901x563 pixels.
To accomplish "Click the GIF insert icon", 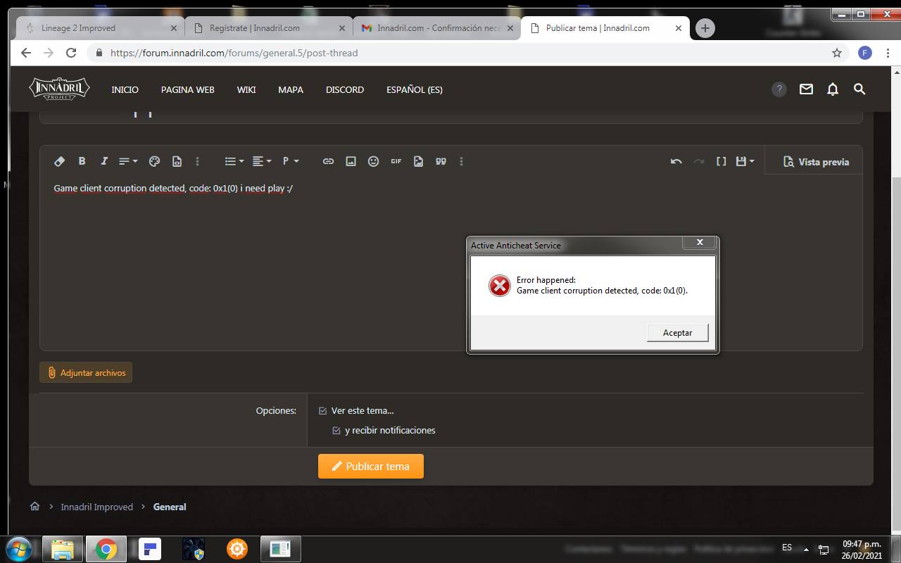I will [396, 161].
